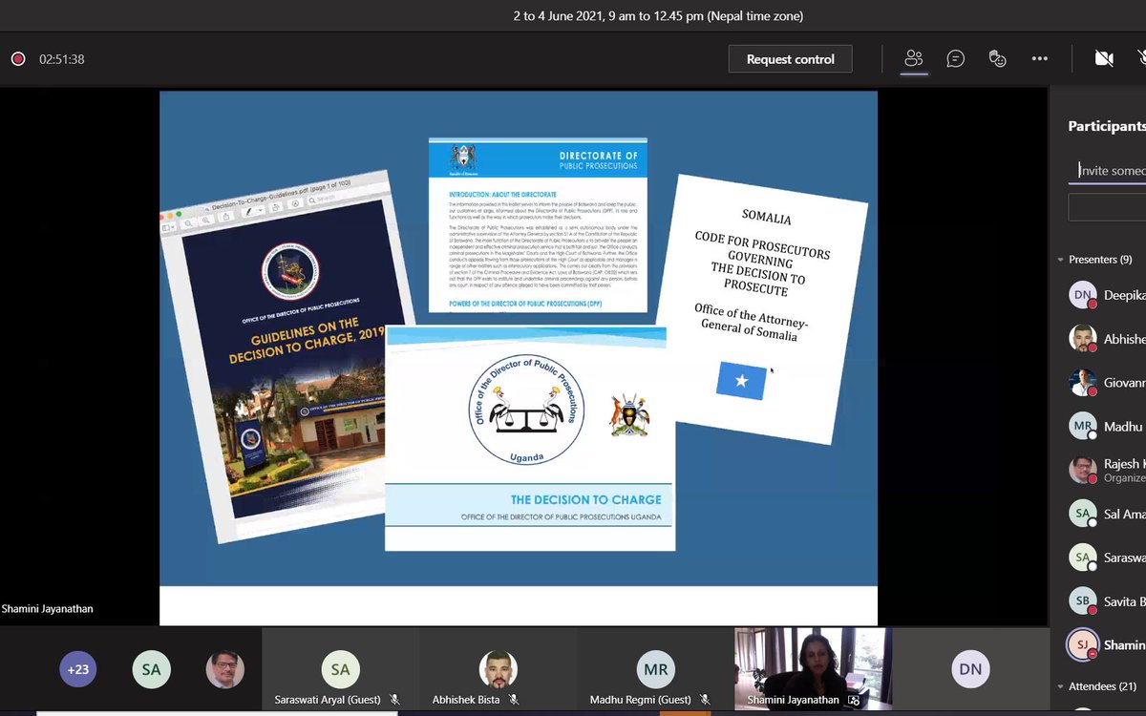This screenshot has width=1146, height=716.
Task: Select Savita B in the presenters list
Action: click(1107, 601)
